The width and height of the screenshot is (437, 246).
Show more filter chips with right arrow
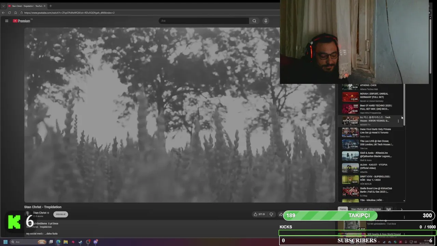tap(401, 209)
